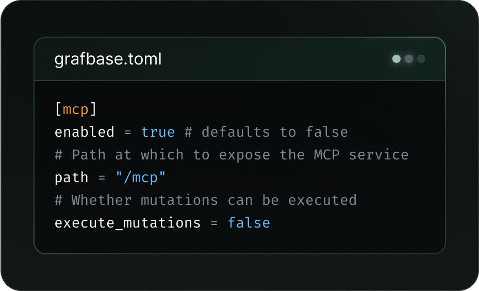Click the "/mcp" path string
The height and width of the screenshot is (291, 479).
click(140, 177)
